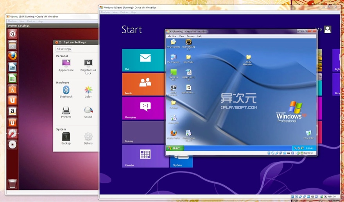Image resolution: width=344 pixels, height=202 pixels.
Task: Select the Firefox Setup 20.0.1 installer icon
Action: [188, 136]
